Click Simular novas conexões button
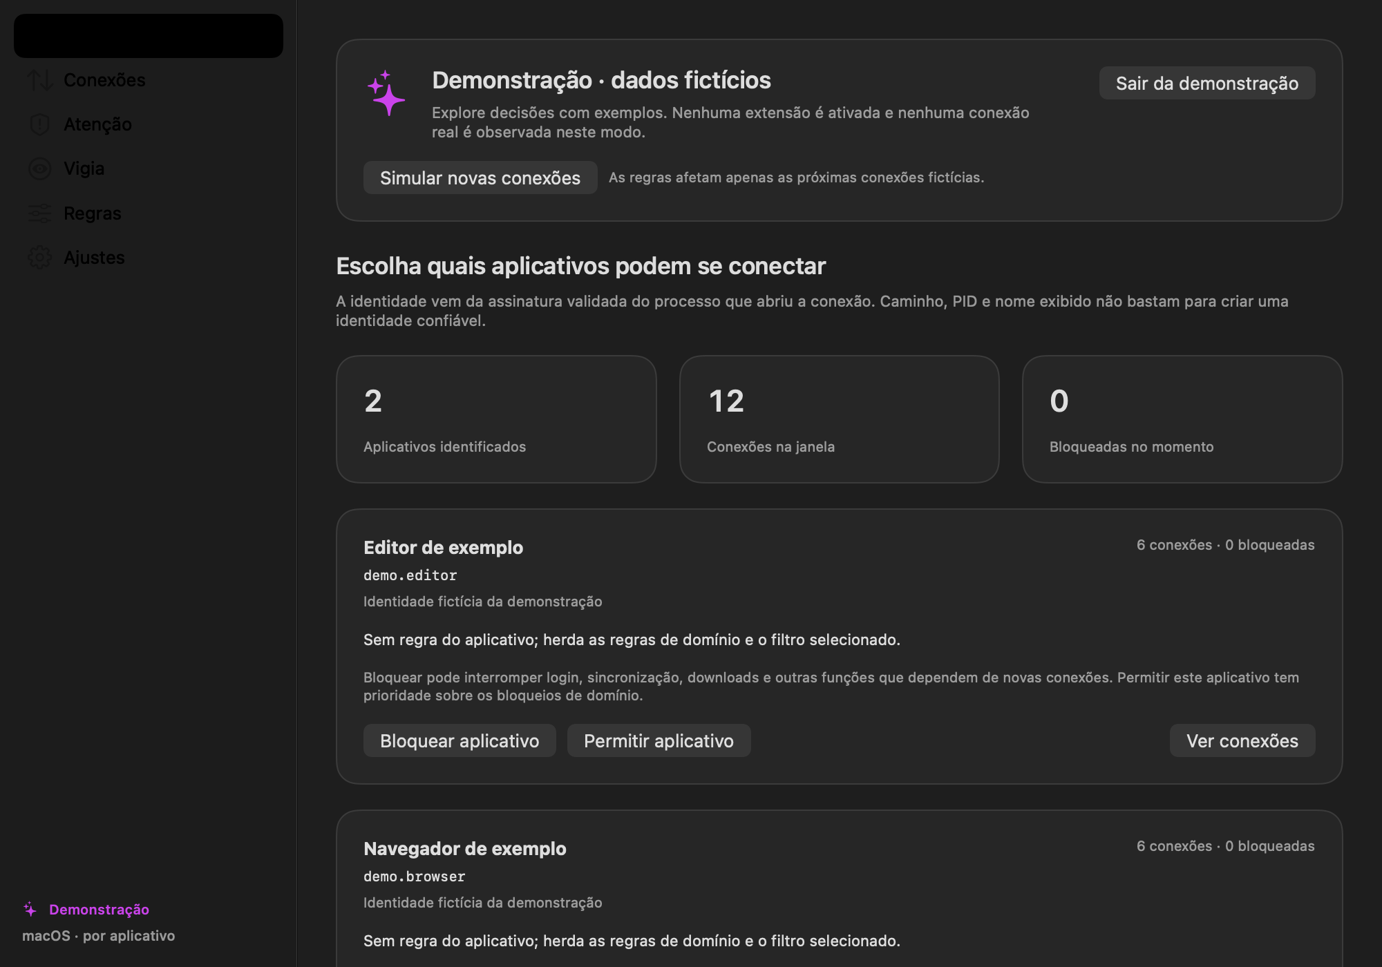The width and height of the screenshot is (1382, 967). (x=480, y=178)
